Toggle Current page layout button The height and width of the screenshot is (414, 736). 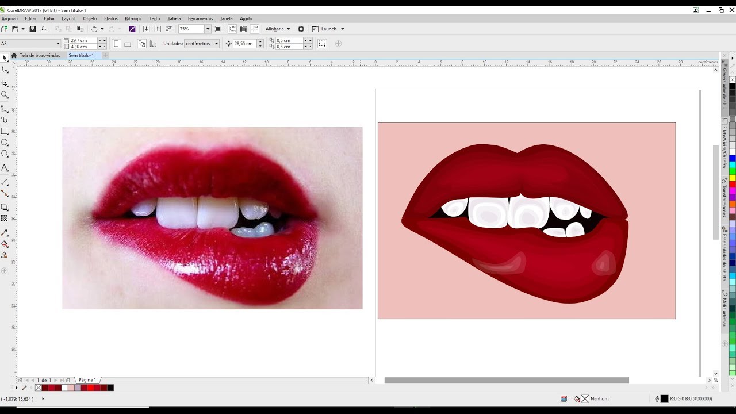[x=153, y=44]
